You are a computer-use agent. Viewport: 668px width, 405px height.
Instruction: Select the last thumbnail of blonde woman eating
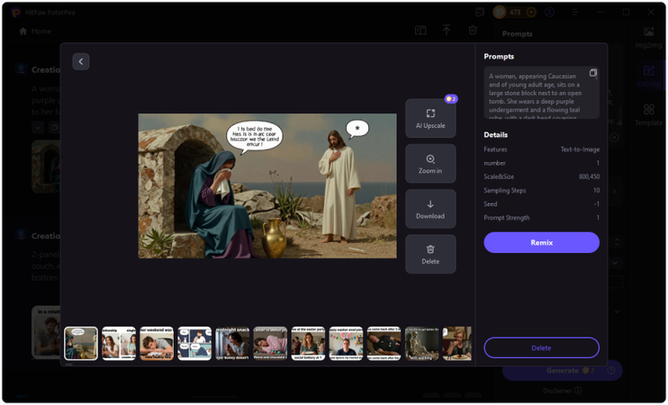pos(457,343)
